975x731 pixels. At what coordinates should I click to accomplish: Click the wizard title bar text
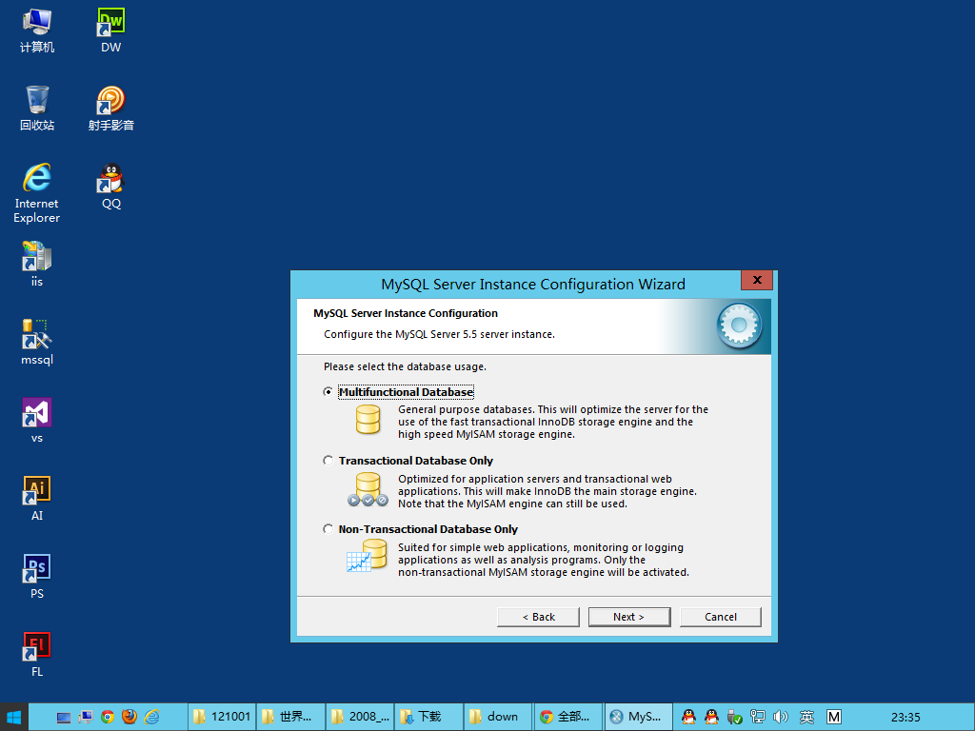[x=533, y=284]
